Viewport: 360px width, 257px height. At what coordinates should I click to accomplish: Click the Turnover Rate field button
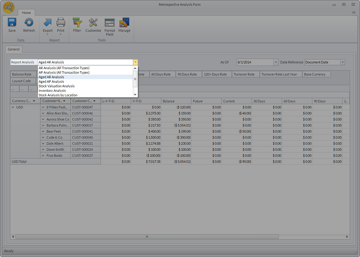point(244,74)
